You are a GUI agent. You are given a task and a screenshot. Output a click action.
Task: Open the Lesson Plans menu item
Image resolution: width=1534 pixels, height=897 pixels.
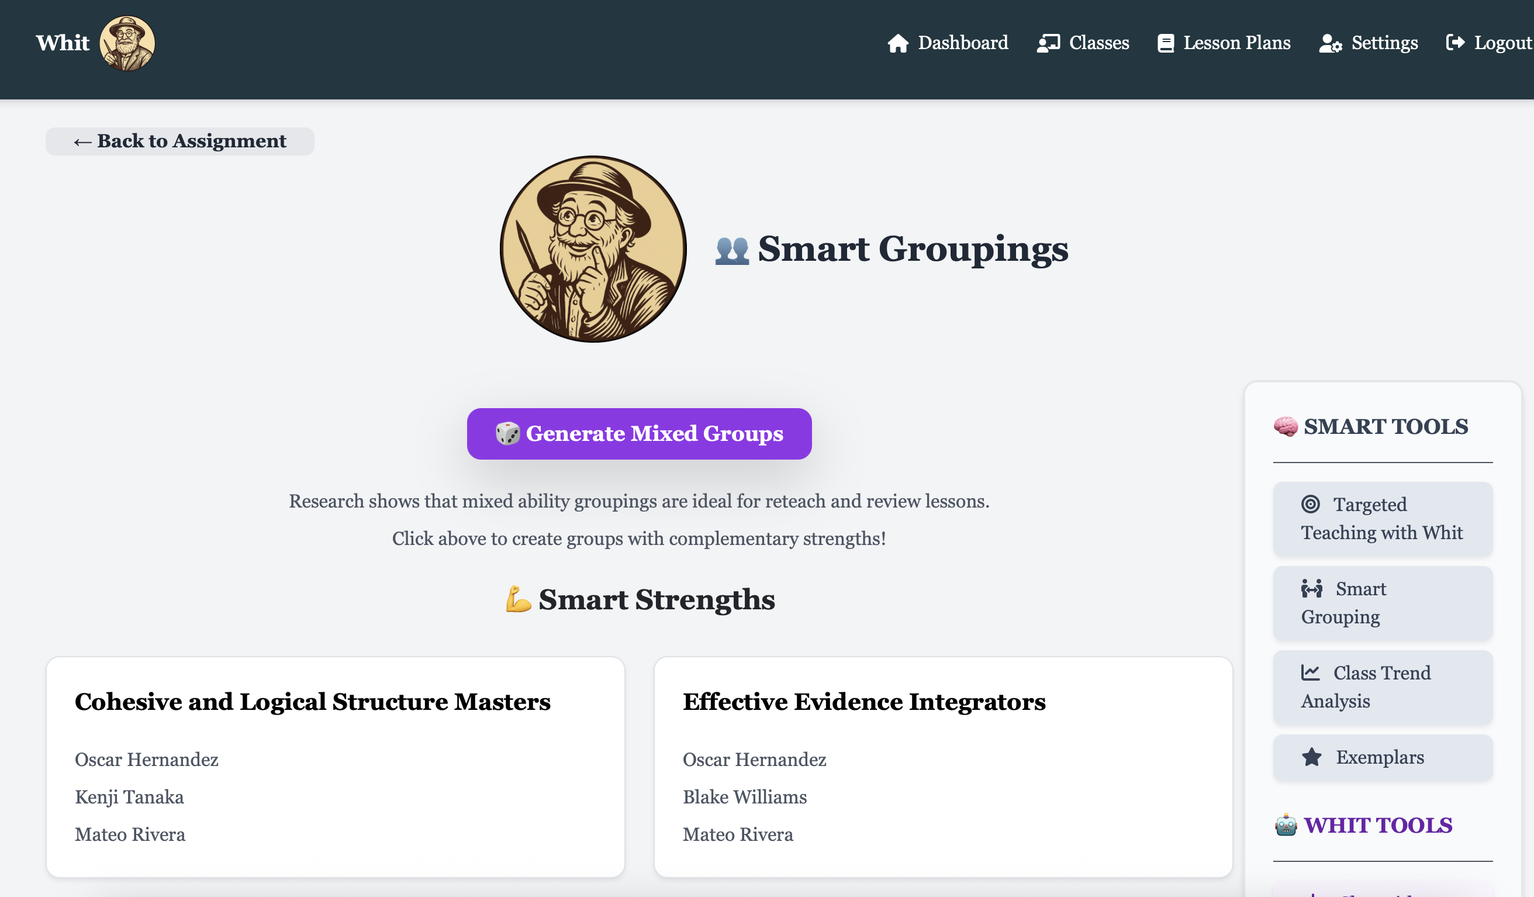click(x=1236, y=43)
